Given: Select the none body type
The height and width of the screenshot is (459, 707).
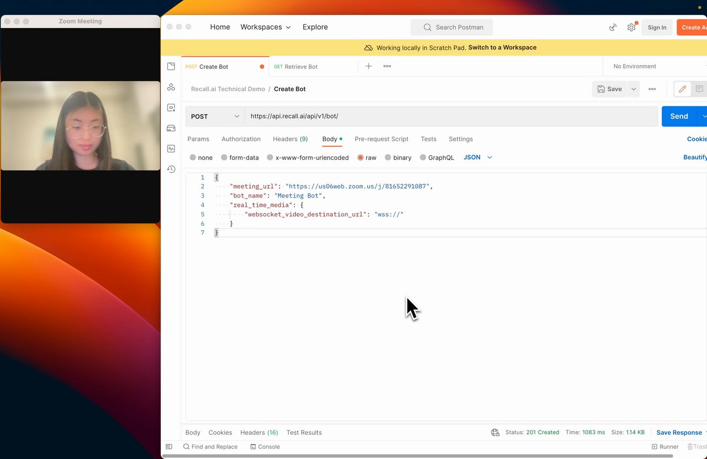Looking at the screenshot, I should 201,157.
